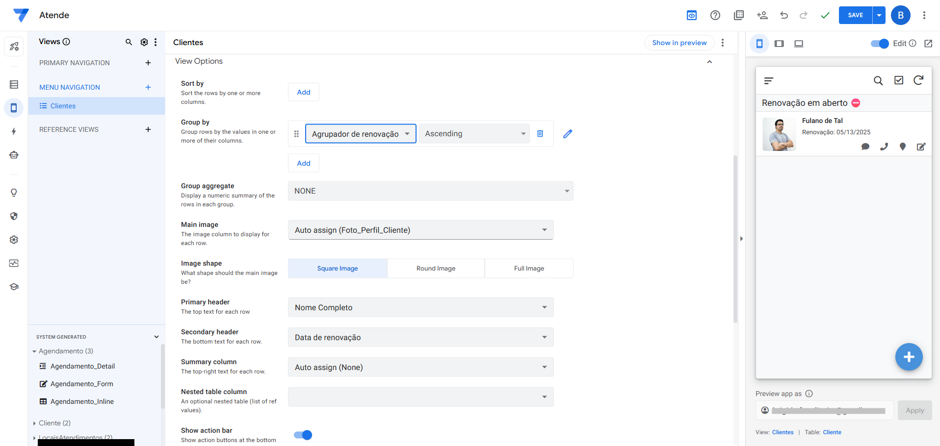Open the share app add-user icon
The width and height of the screenshot is (940, 446).
[x=762, y=15]
